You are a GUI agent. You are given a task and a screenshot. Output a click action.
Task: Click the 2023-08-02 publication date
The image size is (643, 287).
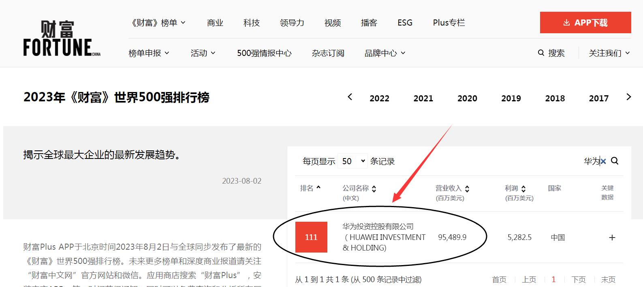pyautogui.click(x=241, y=181)
